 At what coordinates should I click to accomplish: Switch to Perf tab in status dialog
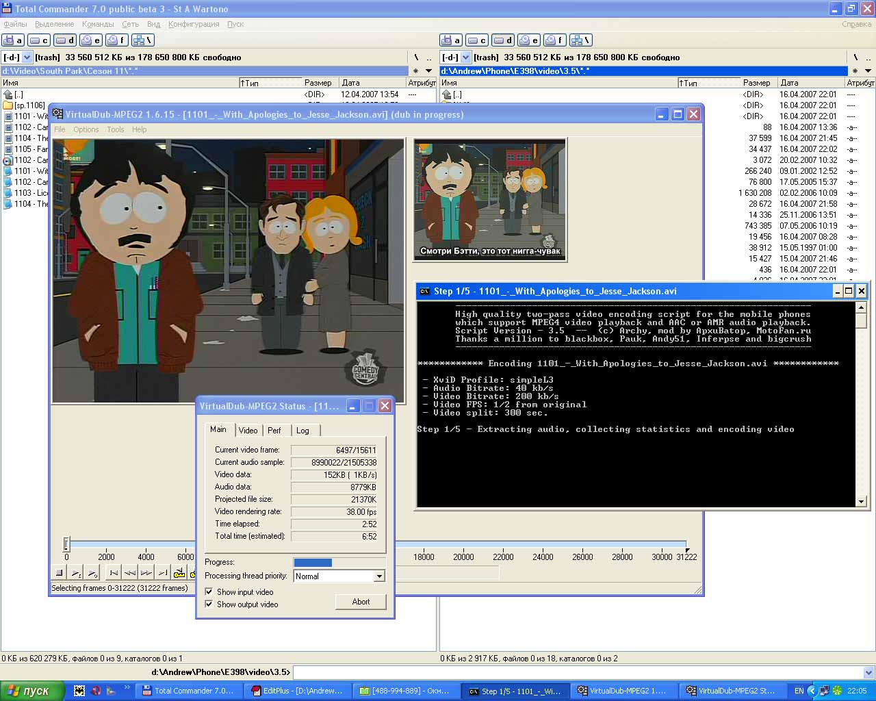click(x=274, y=431)
